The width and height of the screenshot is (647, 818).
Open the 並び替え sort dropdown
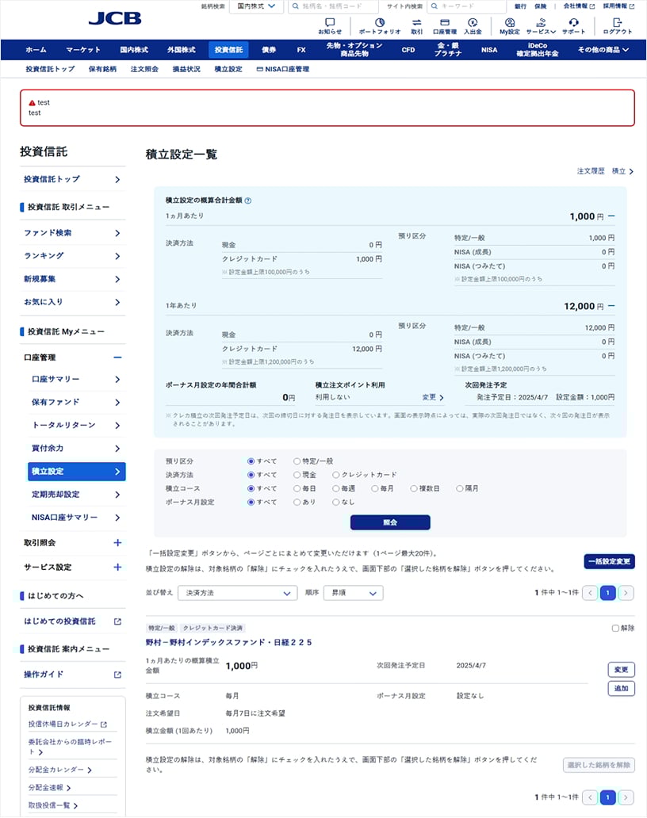pos(236,592)
